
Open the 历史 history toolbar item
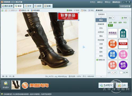pos(84,10)
